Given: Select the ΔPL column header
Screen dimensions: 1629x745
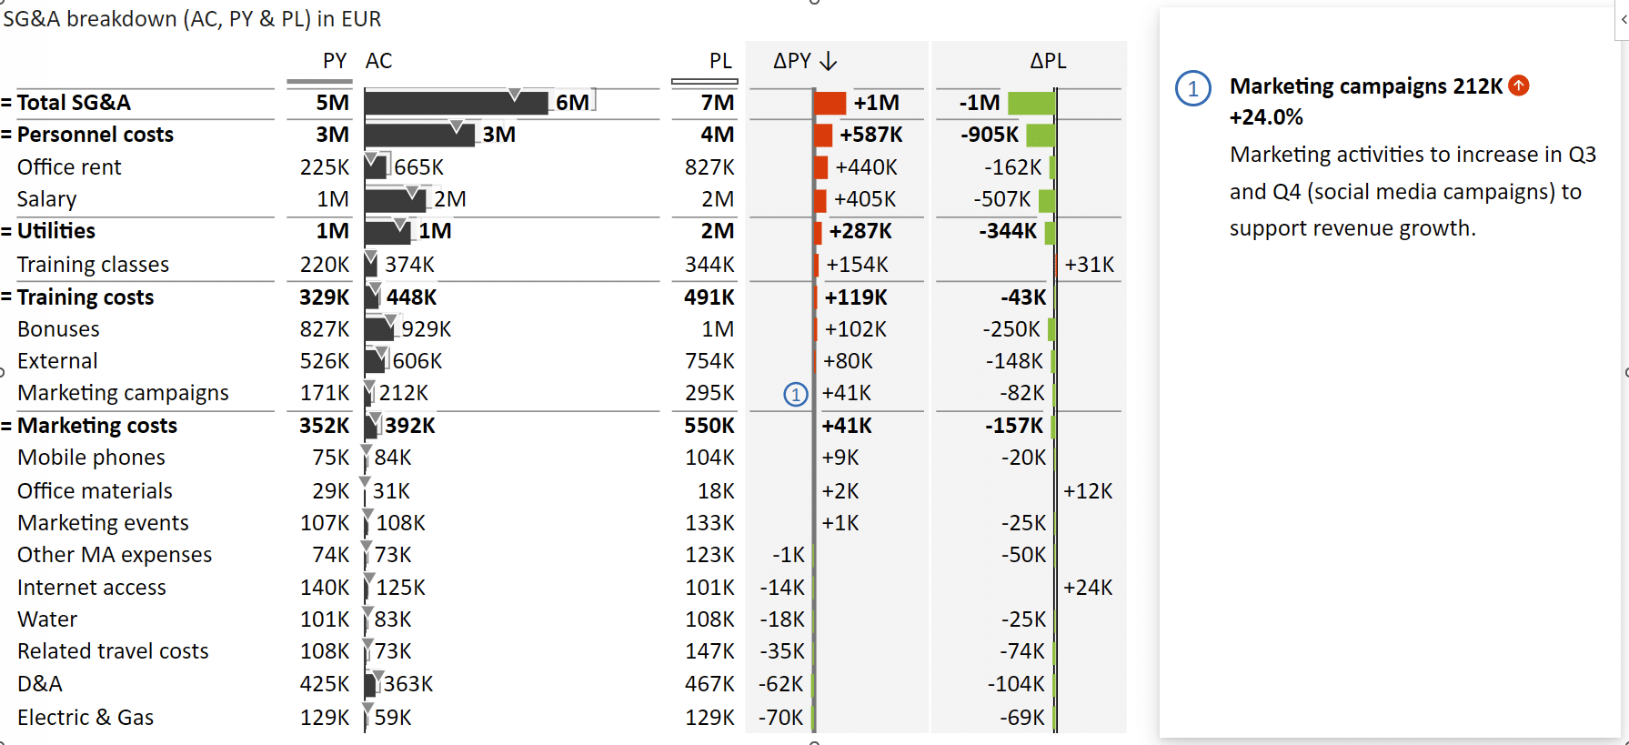Looking at the screenshot, I should 1047,61.
